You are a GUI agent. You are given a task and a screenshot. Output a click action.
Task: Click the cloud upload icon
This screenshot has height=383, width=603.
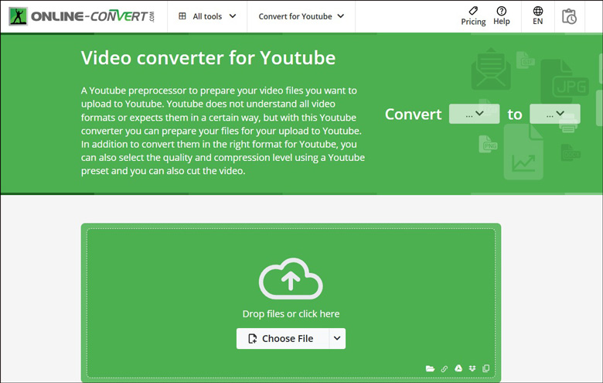[291, 279]
